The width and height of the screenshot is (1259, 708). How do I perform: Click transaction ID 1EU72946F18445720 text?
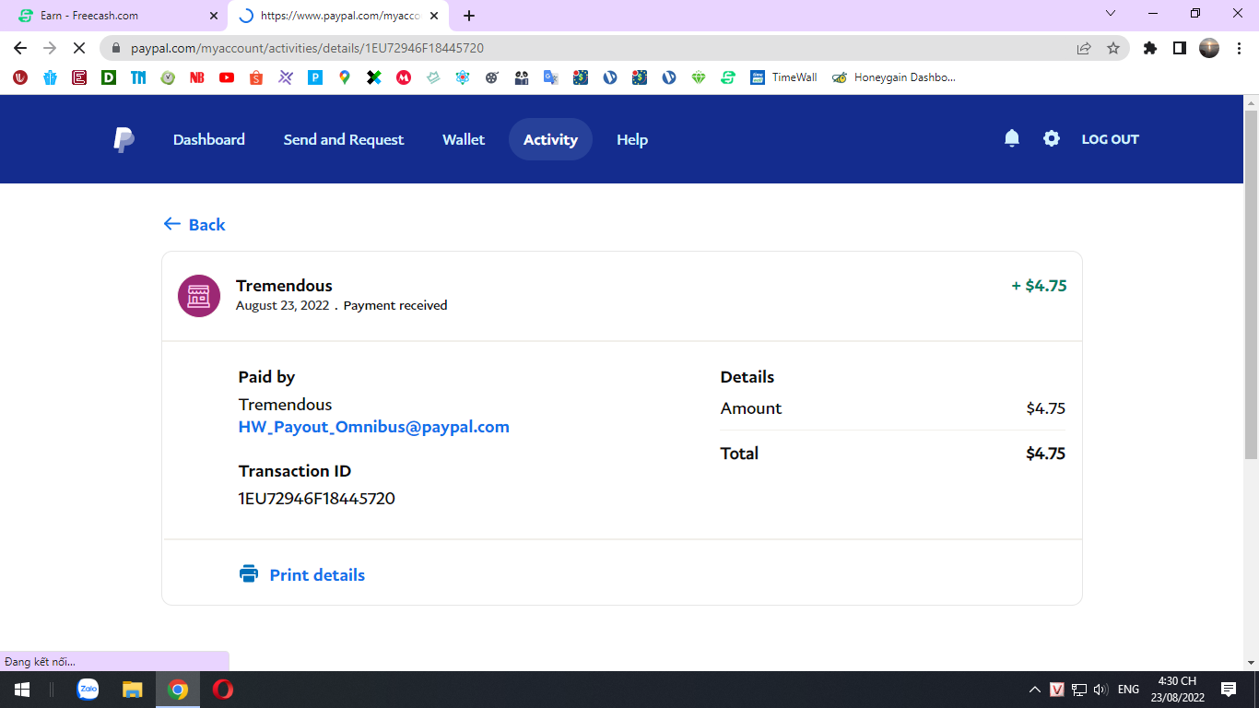point(317,499)
